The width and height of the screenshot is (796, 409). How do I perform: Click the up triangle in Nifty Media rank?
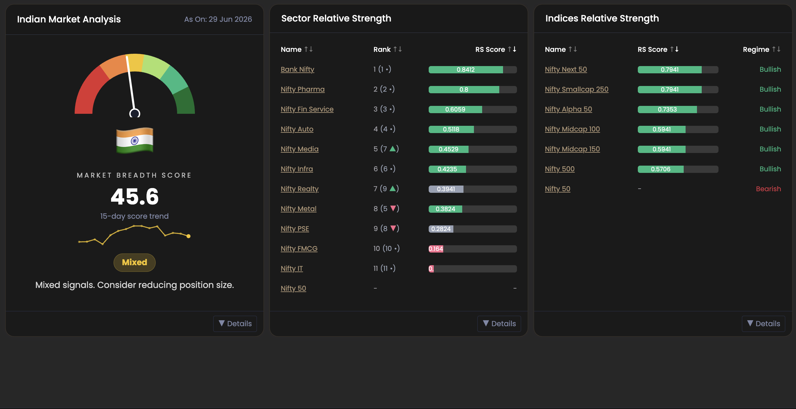click(x=393, y=149)
